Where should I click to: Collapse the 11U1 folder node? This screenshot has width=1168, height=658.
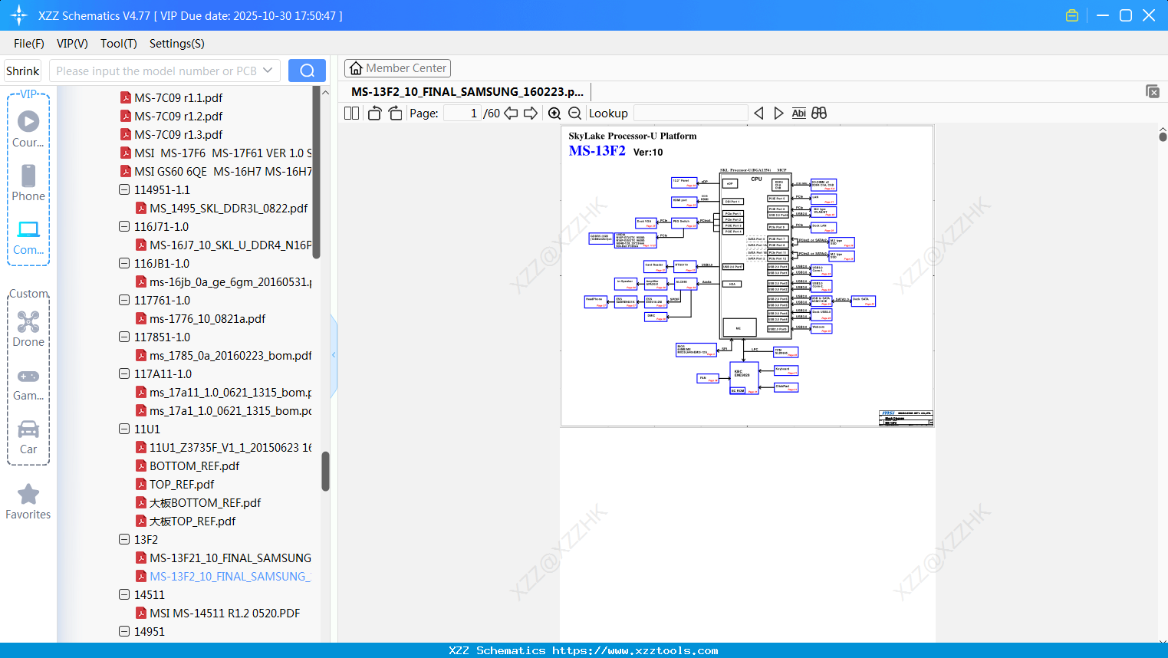[x=124, y=429]
